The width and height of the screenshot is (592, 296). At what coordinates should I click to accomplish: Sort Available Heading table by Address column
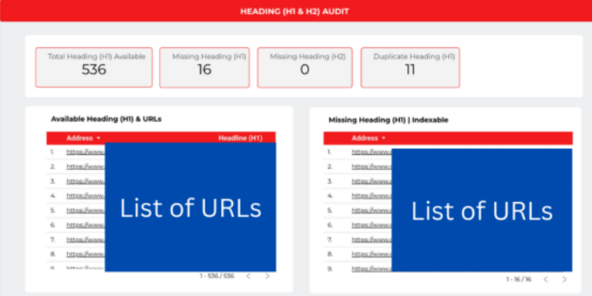tap(84, 138)
